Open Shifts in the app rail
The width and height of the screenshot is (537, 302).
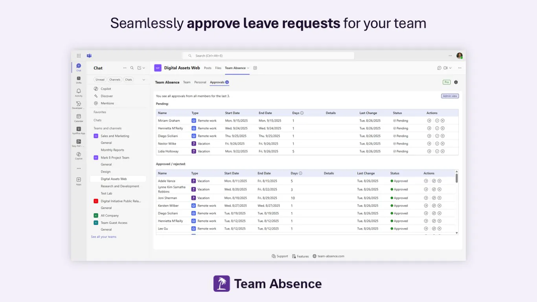[x=79, y=80]
